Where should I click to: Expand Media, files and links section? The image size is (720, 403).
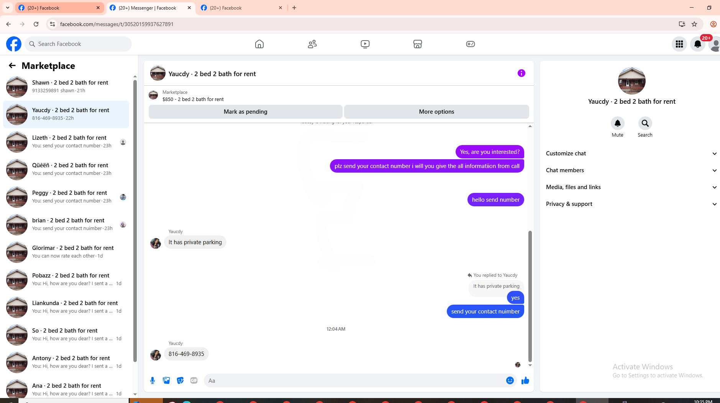click(x=631, y=187)
